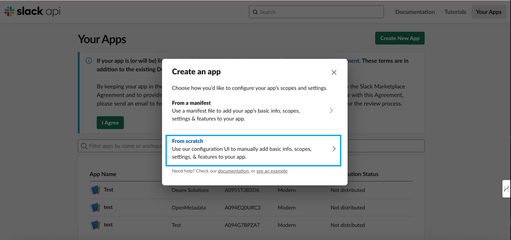Screen dimensions: 511x240
Task: Click the app icon for A094G7BPZA7
Action: tap(95, 225)
